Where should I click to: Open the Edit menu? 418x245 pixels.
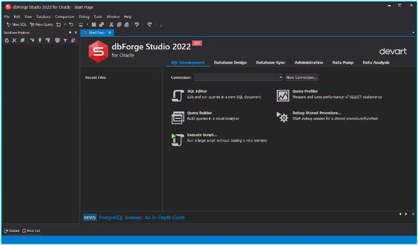tap(17, 16)
